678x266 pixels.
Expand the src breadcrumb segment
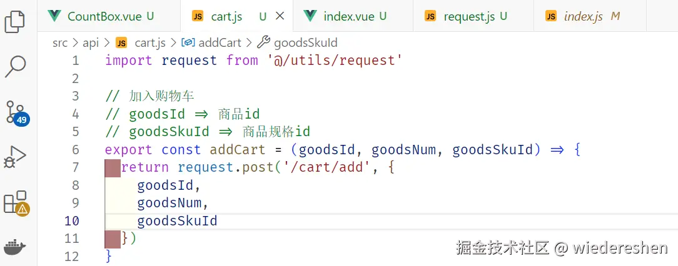click(60, 42)
